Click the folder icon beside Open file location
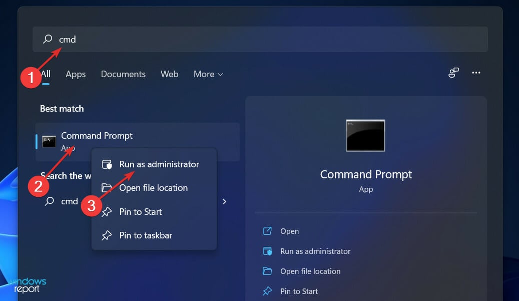This screenshot has height=301, width=519. click(107, 188)
